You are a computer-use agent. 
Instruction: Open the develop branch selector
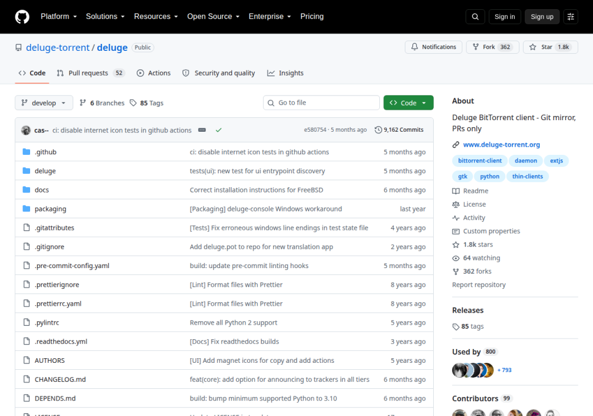point(44,103)
